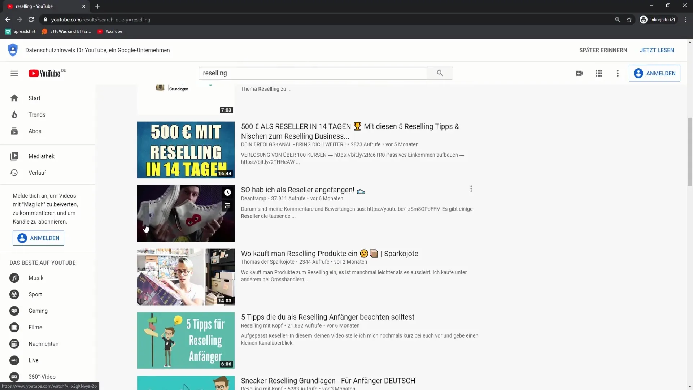Open 'Sneaker Reselling Grundlagen' title
This screenshot has height=390, width=693.
(x=328, y=381)
